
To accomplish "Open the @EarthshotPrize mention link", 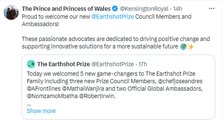I will pos(113,17).
